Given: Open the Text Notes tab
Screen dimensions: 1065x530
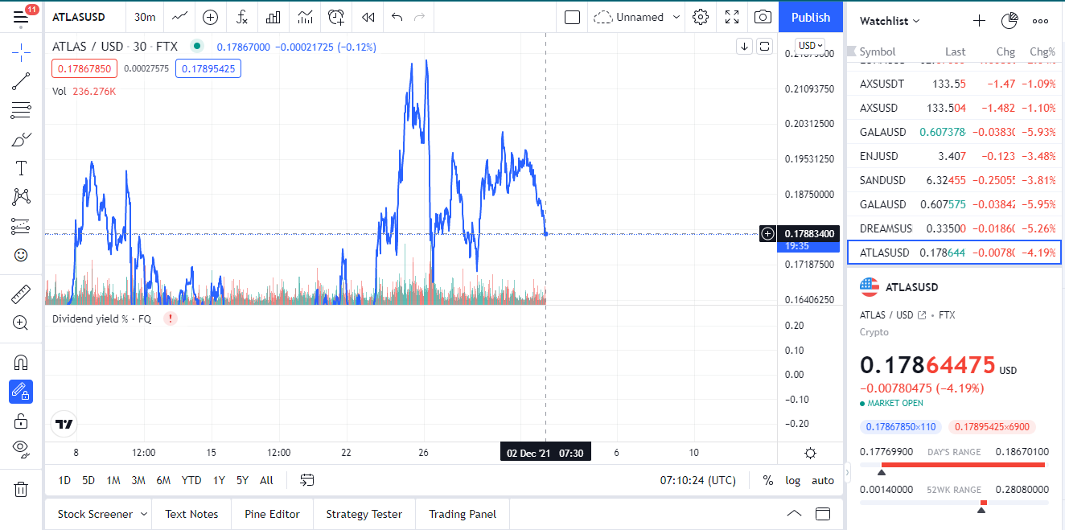Looking at the screenshot, I should (191, 514).
